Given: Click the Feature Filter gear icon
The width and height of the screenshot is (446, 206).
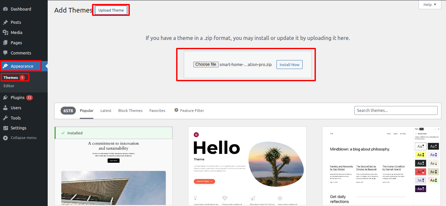Looking at the screenshot, I should click(x=176, y=110).
